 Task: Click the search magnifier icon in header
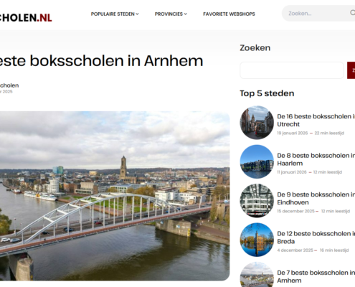click(x=353, y=13)
